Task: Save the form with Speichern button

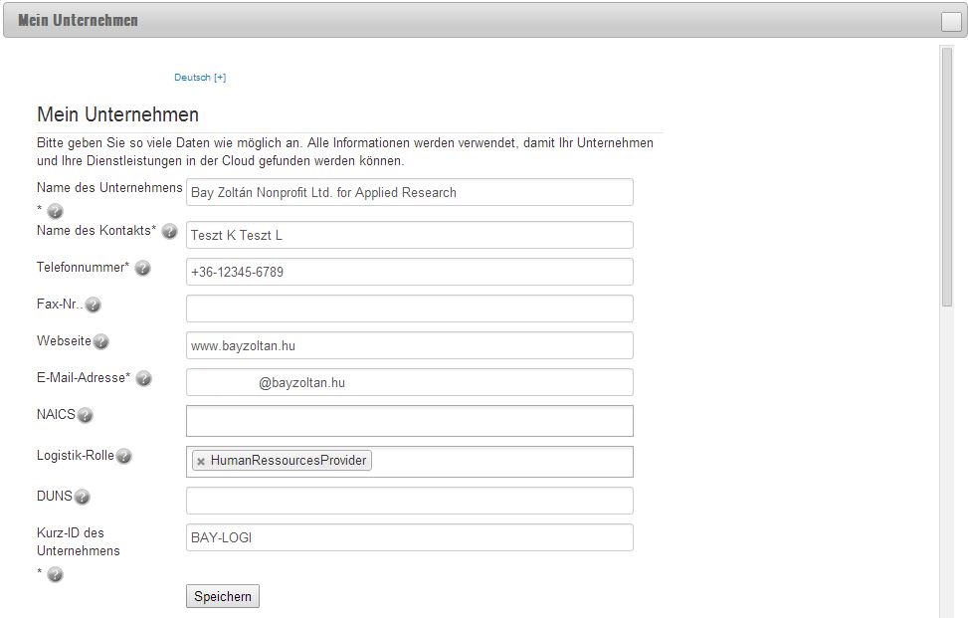Action: click(223, 596)
